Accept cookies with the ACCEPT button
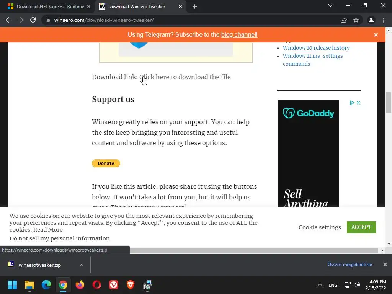 [361, 227]
